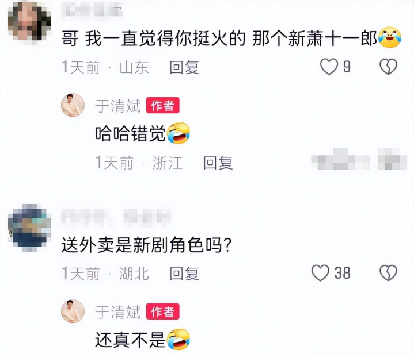Screen dimensions: 414x354
Task: Tap broken heart on 送外卖 comment
Action: tap(388, 273)
